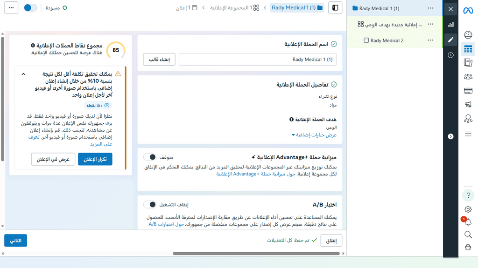Close the editor with X icon
478x268 pixels.
click(x=450, y=9)
